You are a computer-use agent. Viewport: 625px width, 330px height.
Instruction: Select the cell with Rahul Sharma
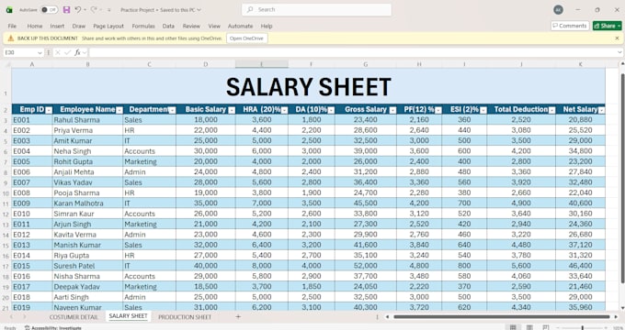click(x=87, y=120)
